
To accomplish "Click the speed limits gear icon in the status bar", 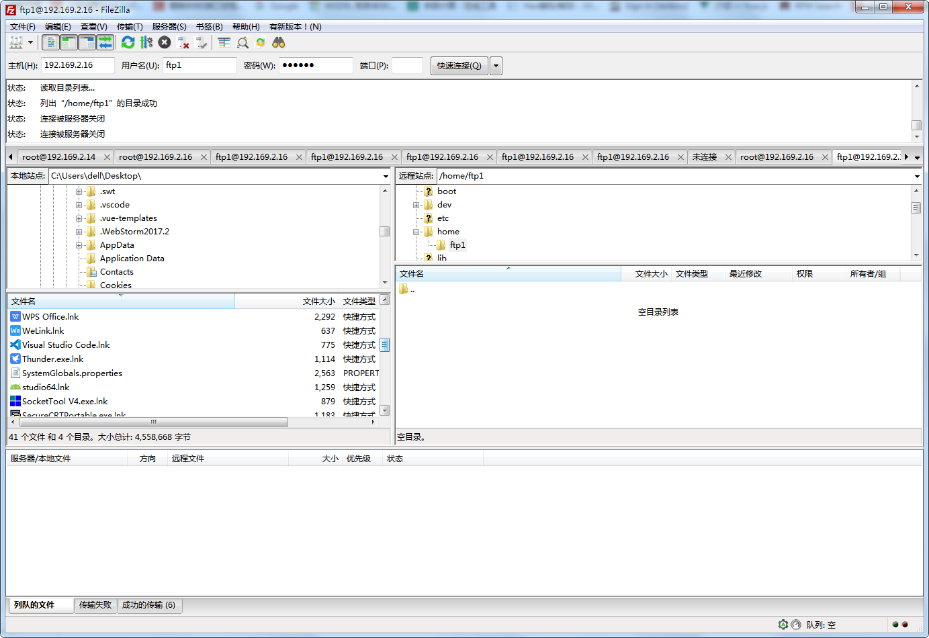I will pos(783,625).
